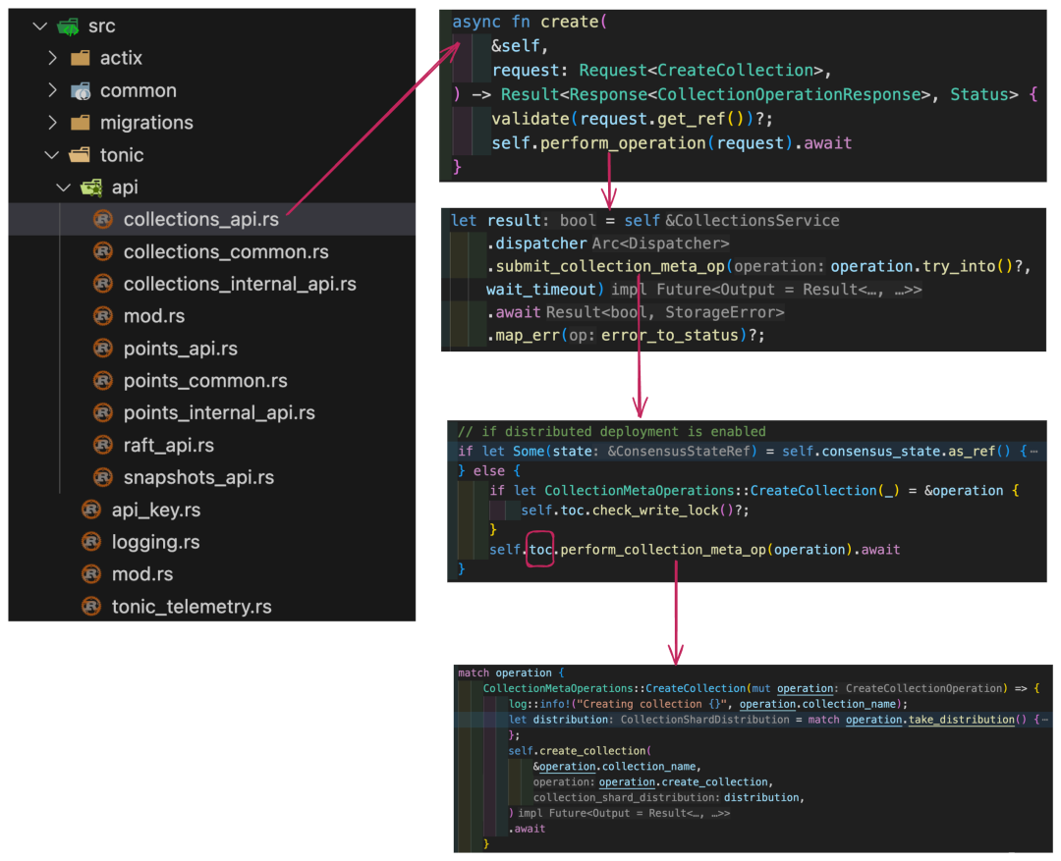Click the migrations folder icon
1061x861 pixels.
tap(81, 123)
